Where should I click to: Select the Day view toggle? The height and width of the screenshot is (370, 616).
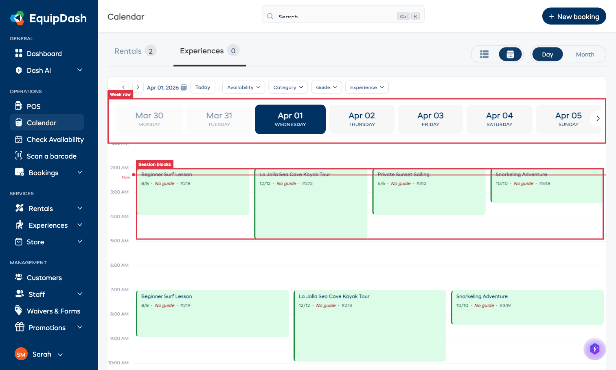coord(547,54)
